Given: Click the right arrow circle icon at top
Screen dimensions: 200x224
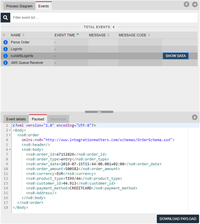Looking at the screenshot, I should 195,4.
